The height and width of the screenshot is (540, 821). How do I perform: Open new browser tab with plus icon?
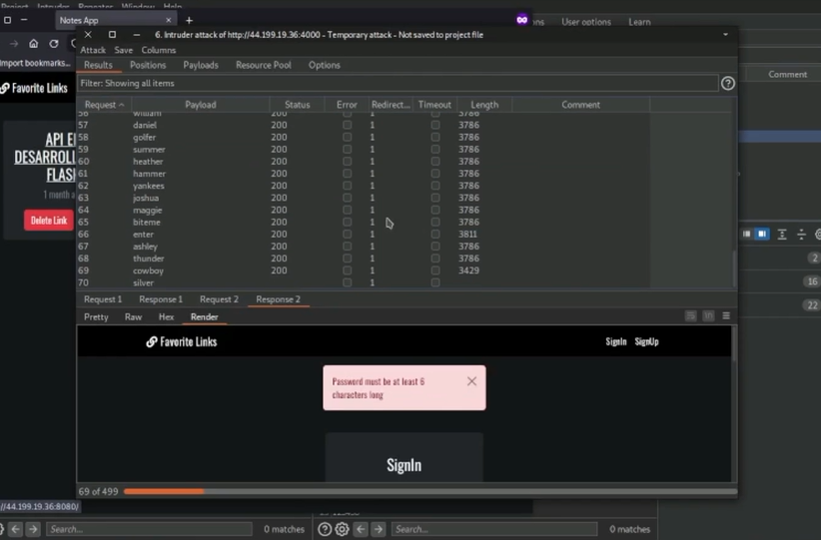pyautogui.click(x=189, y=20)
